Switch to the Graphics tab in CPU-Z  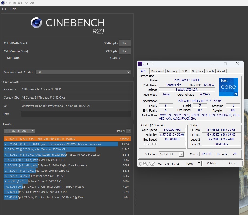[197, 71]
